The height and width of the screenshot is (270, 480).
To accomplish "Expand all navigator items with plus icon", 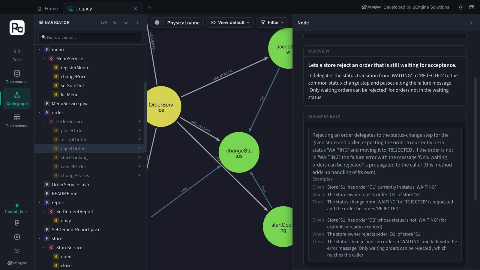I will (115, 22).
